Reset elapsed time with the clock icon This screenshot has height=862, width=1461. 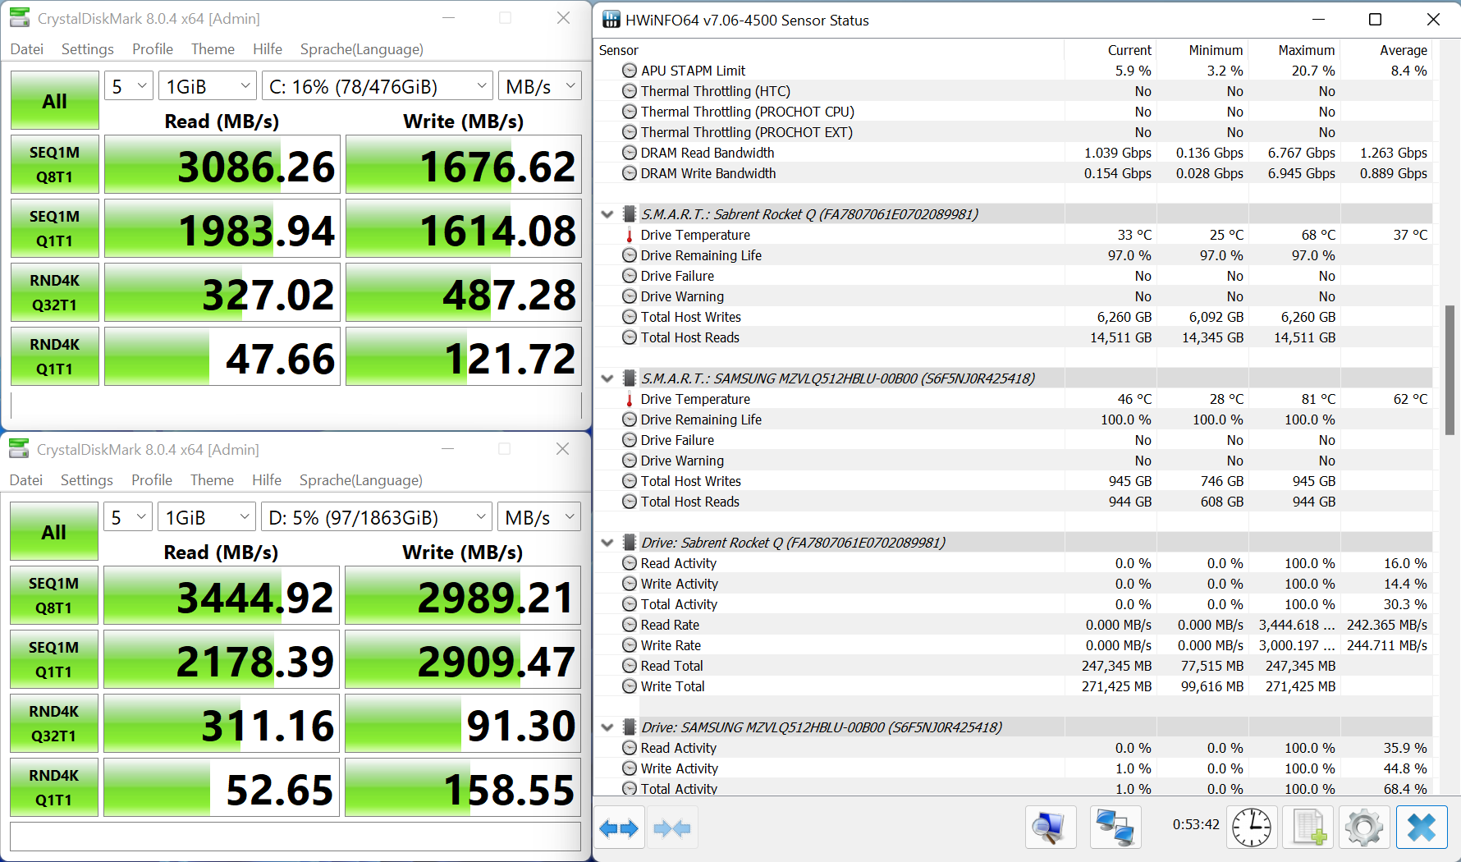[1251, 827]
